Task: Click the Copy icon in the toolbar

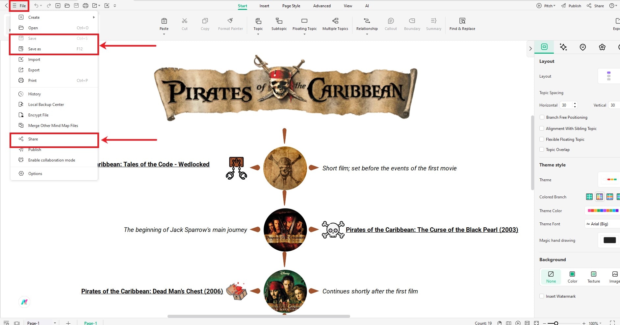Action: point(205,21)
